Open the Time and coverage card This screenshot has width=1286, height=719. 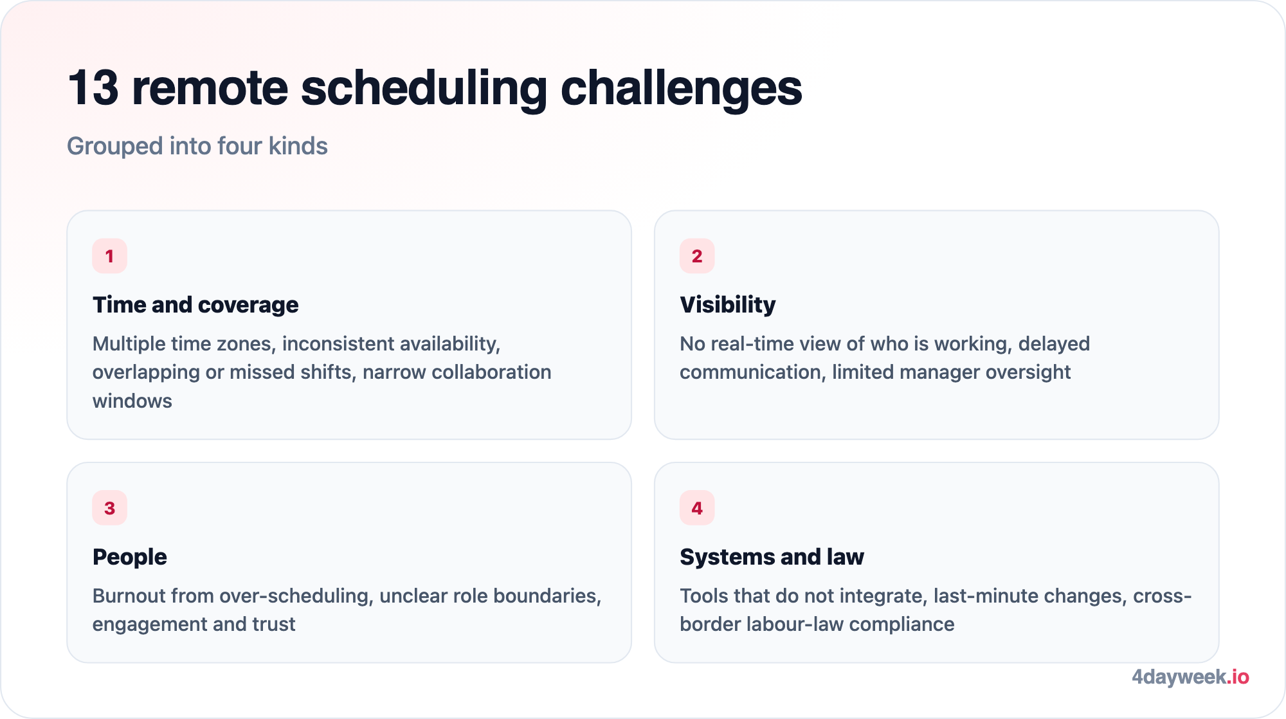click(349, 325)
